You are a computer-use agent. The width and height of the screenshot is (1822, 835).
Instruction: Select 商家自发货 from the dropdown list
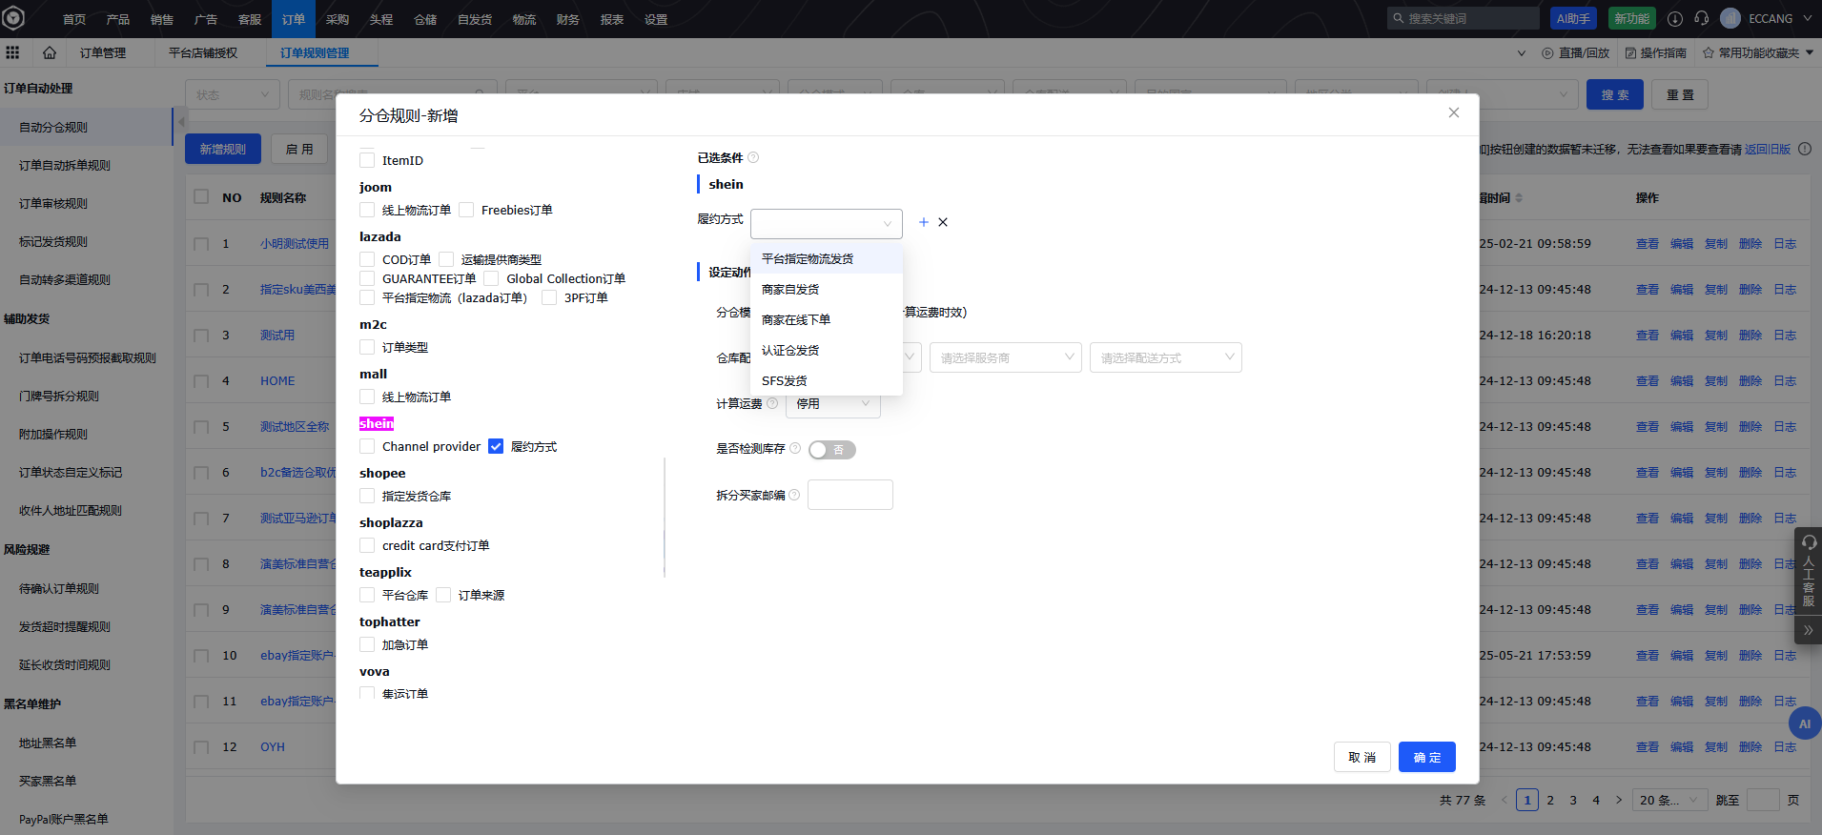pos(790,290)
